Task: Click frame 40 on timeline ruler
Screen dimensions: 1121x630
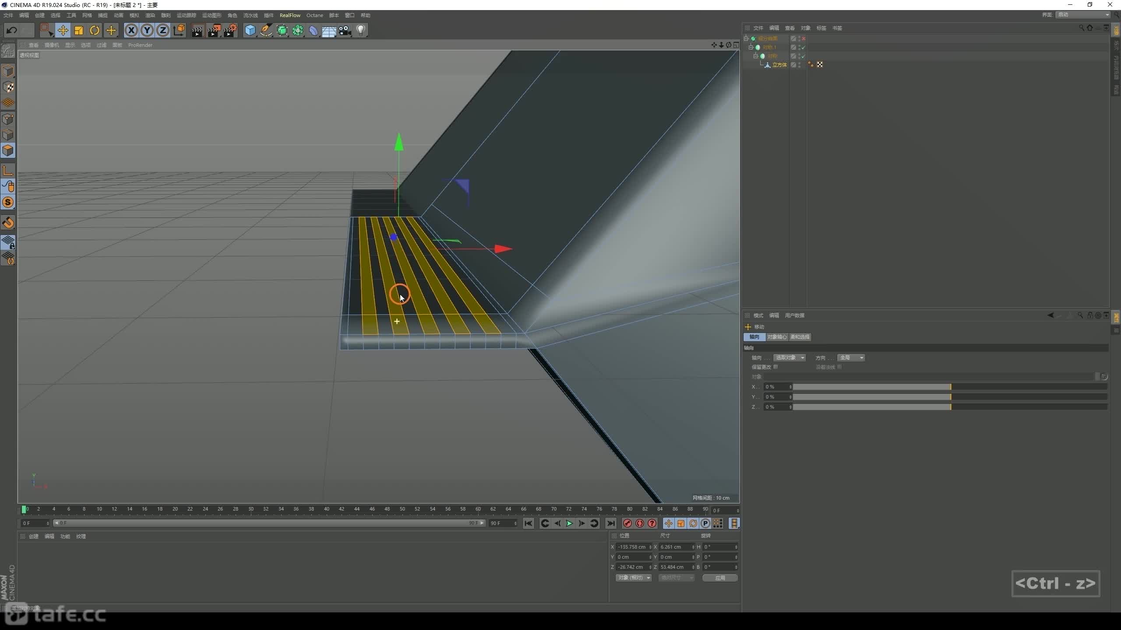Action: [x=326, y=509]
